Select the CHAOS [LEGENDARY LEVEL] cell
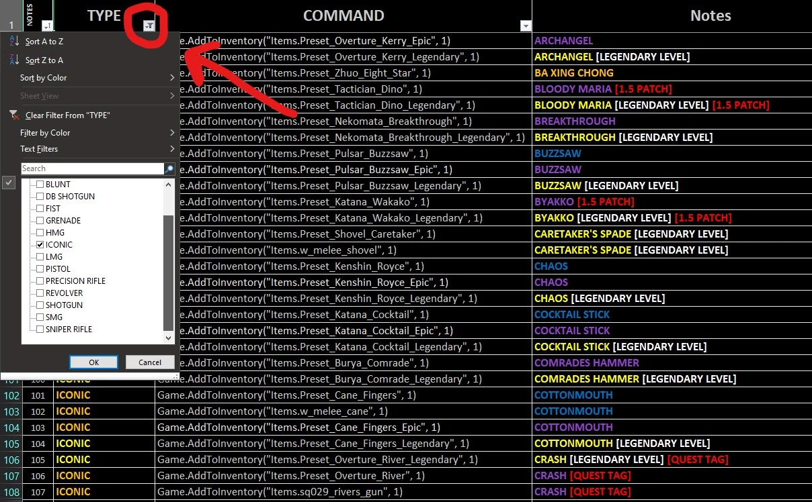This screenshot has height=502, width=812. [672, 299]
